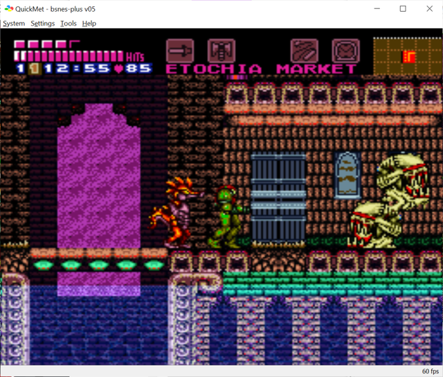This screenshot has height=377, width=443.
Task: Click the barred iron gate
Action: 278,200
